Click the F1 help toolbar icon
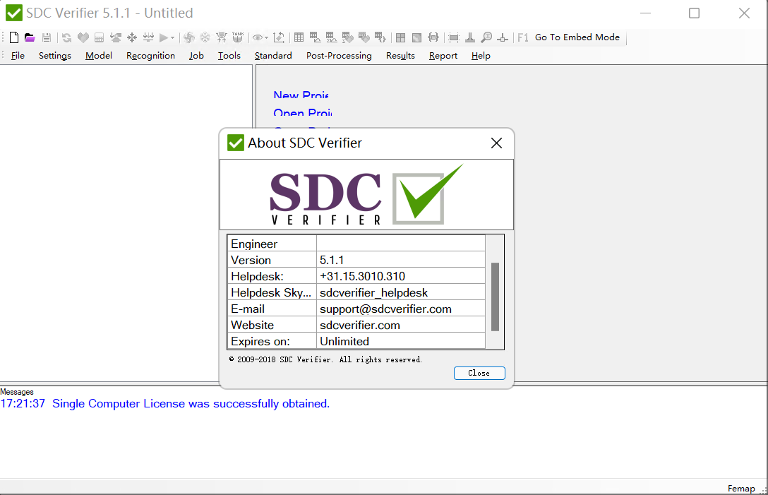This screenshot has width=768, height=495. click(523, 37)
